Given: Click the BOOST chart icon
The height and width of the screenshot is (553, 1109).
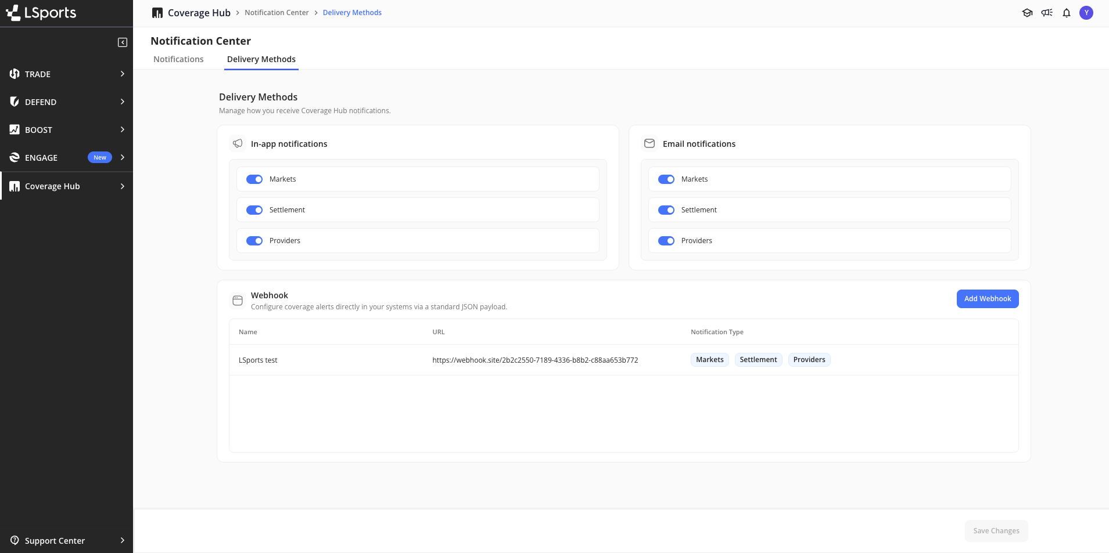Looking at the screenshot, I should [15, 129].
